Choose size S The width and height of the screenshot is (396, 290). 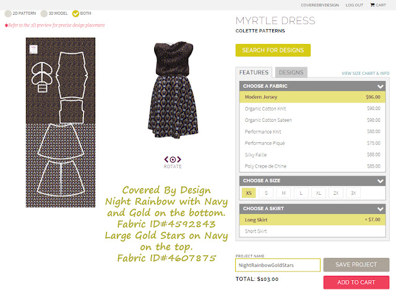pyautogui.click(x=266, y=193)
